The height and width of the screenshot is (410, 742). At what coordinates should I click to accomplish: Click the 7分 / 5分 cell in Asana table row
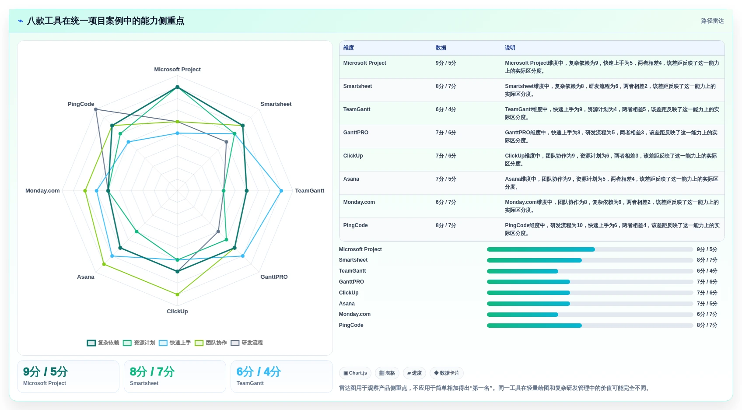[446, 179]
